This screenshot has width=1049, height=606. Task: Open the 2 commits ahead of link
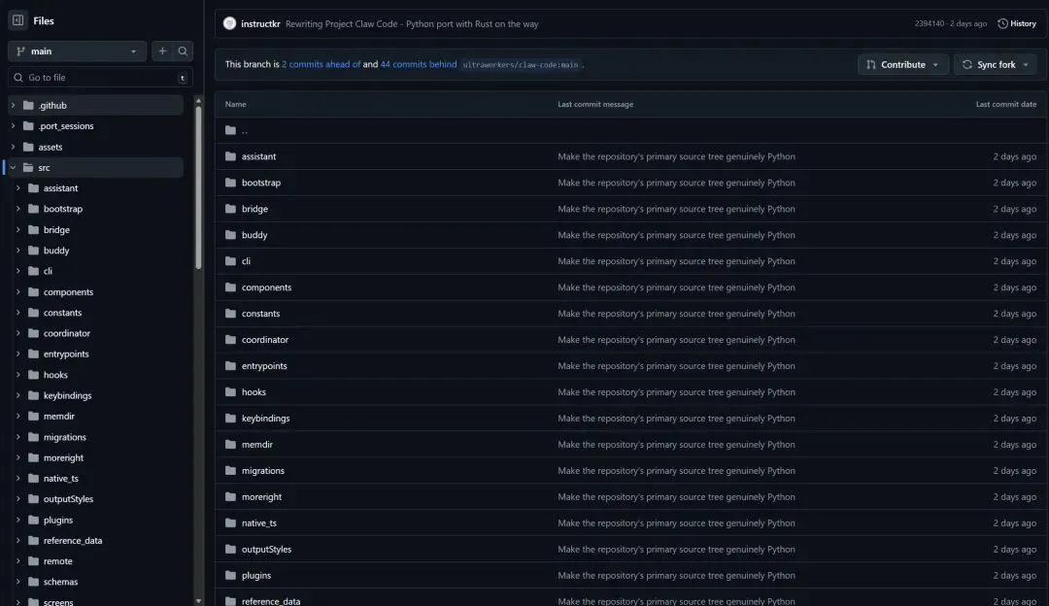pyautogui.click(x=321, y=64)
